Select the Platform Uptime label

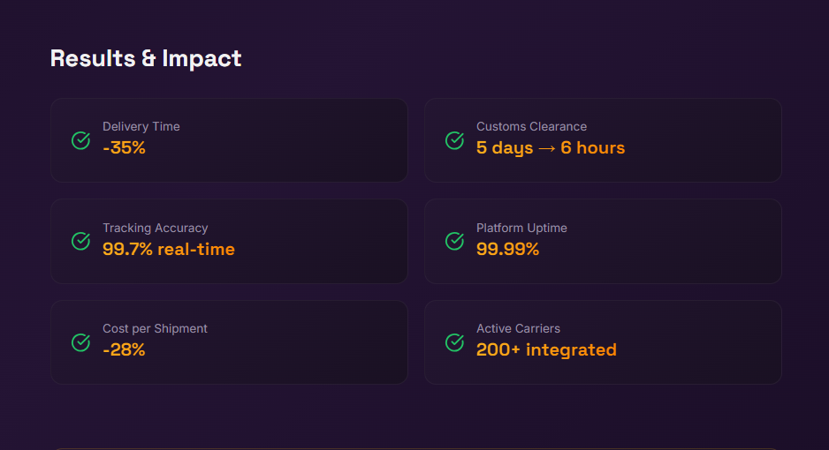[x=521, y=228]
